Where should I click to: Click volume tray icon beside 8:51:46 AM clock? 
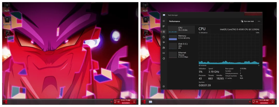pyautogui.click(x=257, y=102)
